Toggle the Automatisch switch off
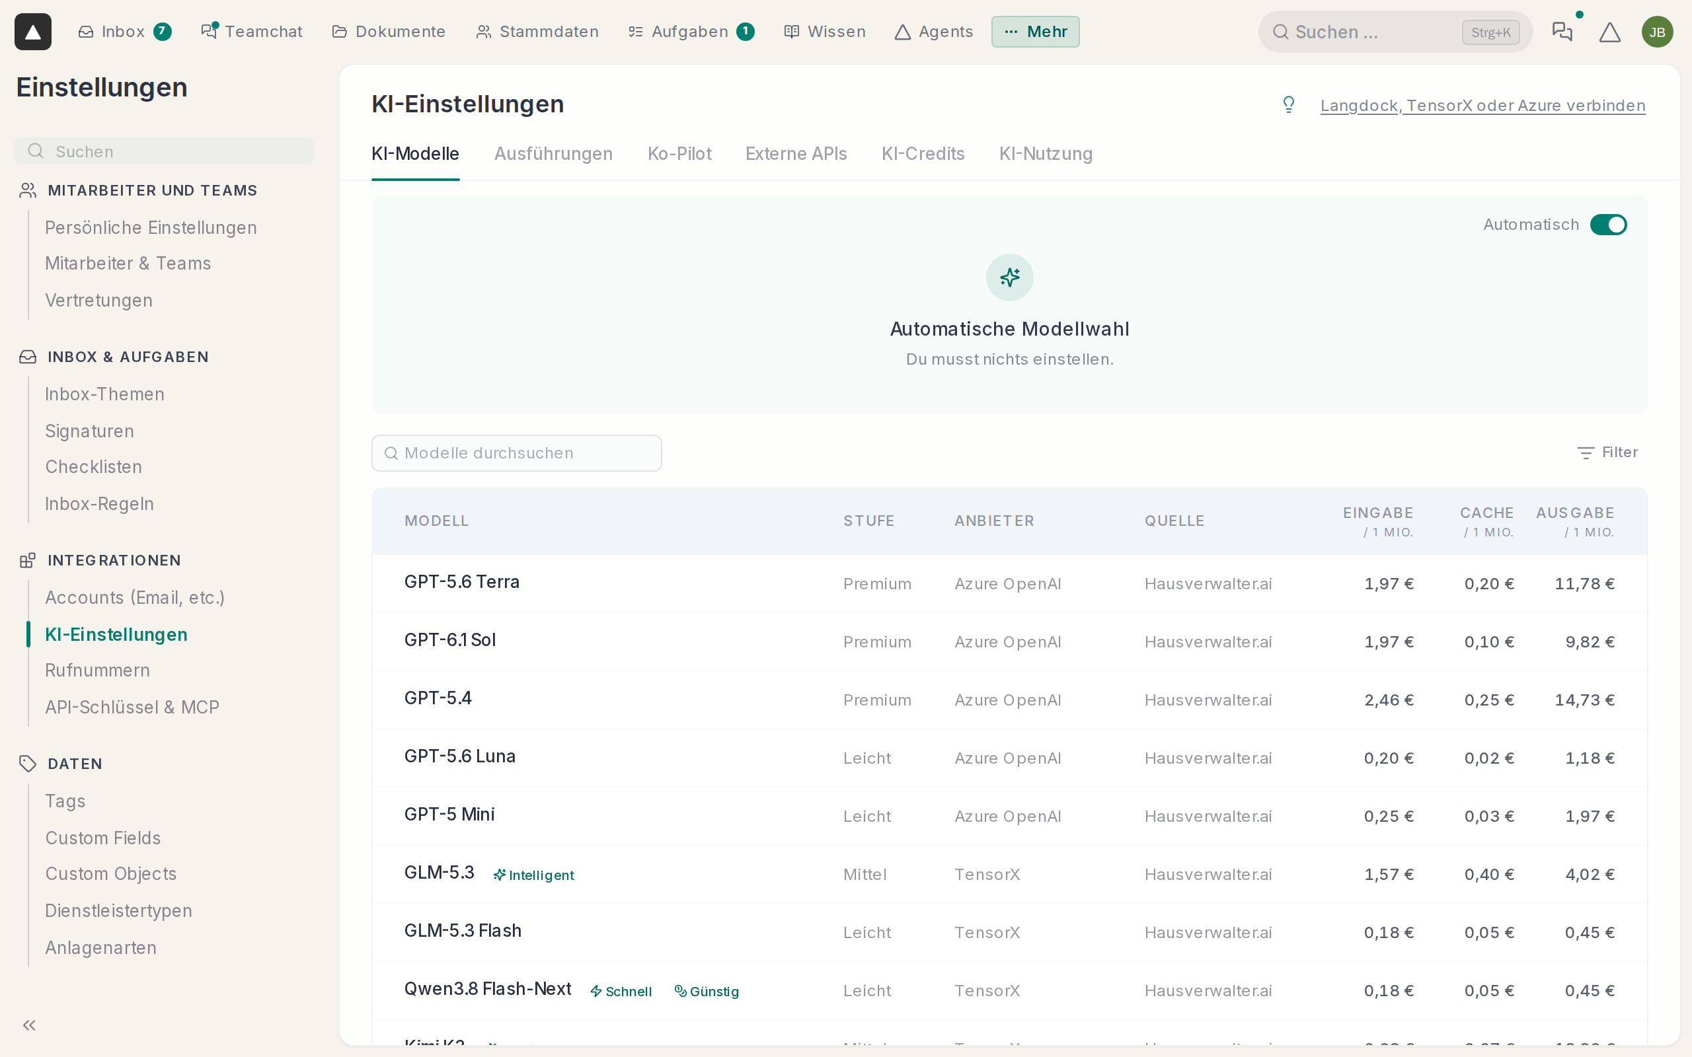 coord(1608,225)
